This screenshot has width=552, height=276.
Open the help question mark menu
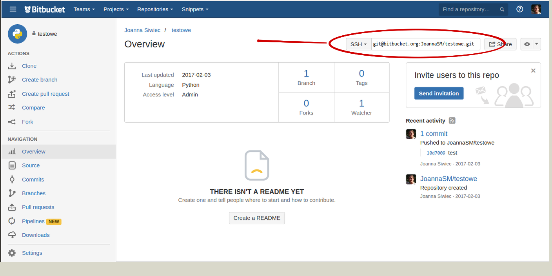coord(520,9)
